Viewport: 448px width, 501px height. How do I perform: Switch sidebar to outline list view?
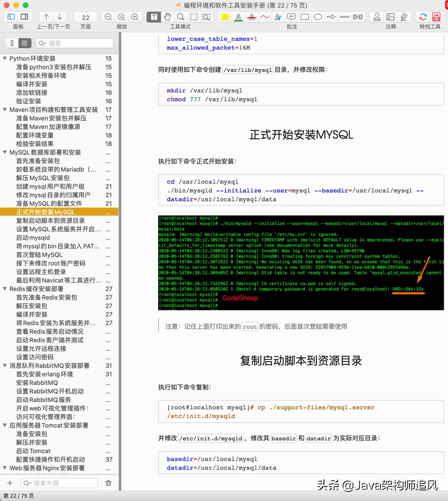(x=24, y=43)
